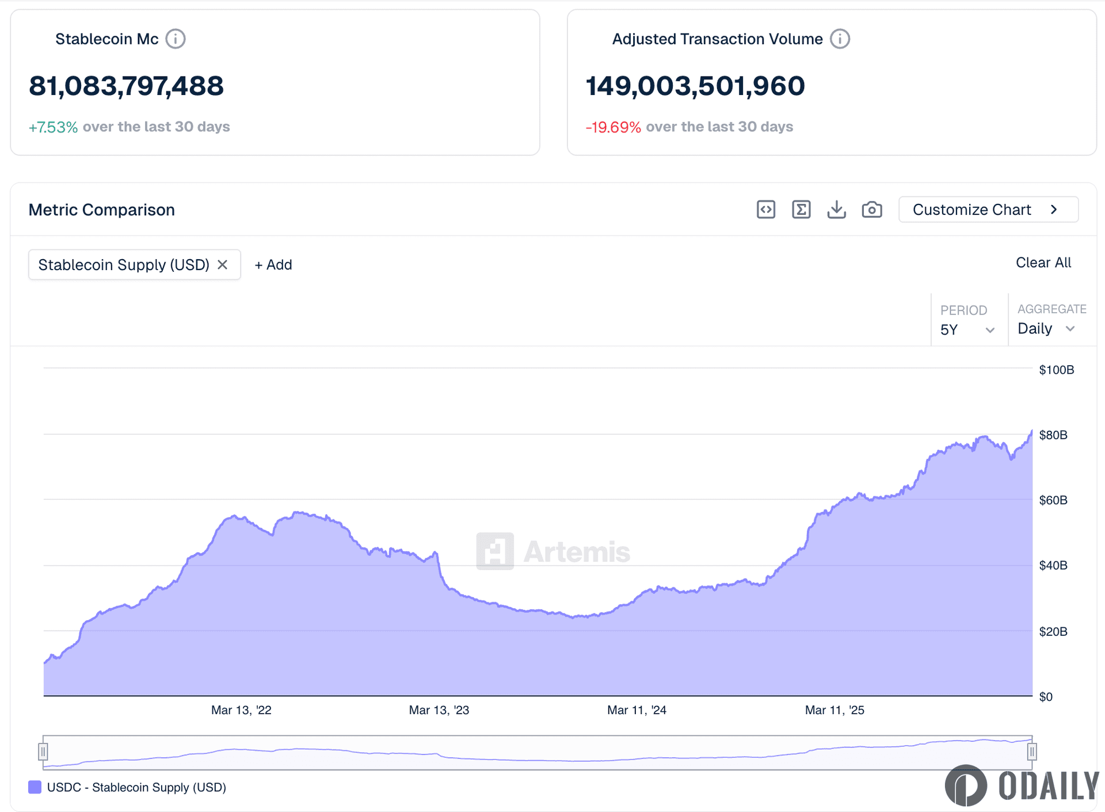Click the Mar 11, '25 axis label
1105x812 pixels.
point(835,710)
